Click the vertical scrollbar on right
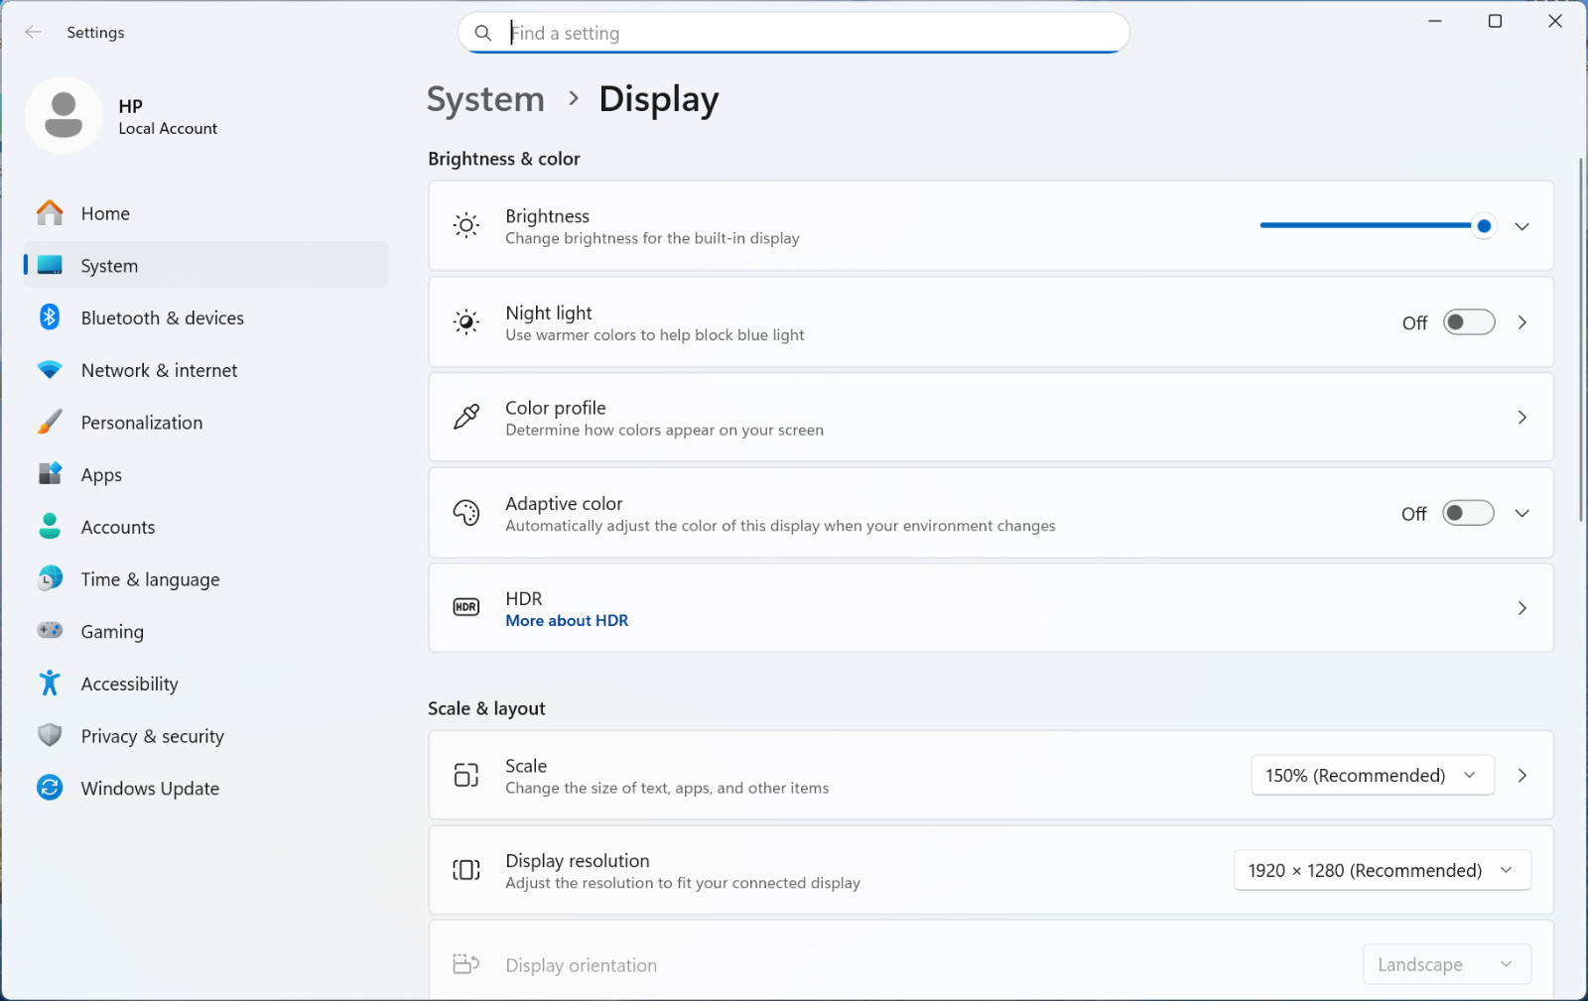 [x=1581, y=338]
